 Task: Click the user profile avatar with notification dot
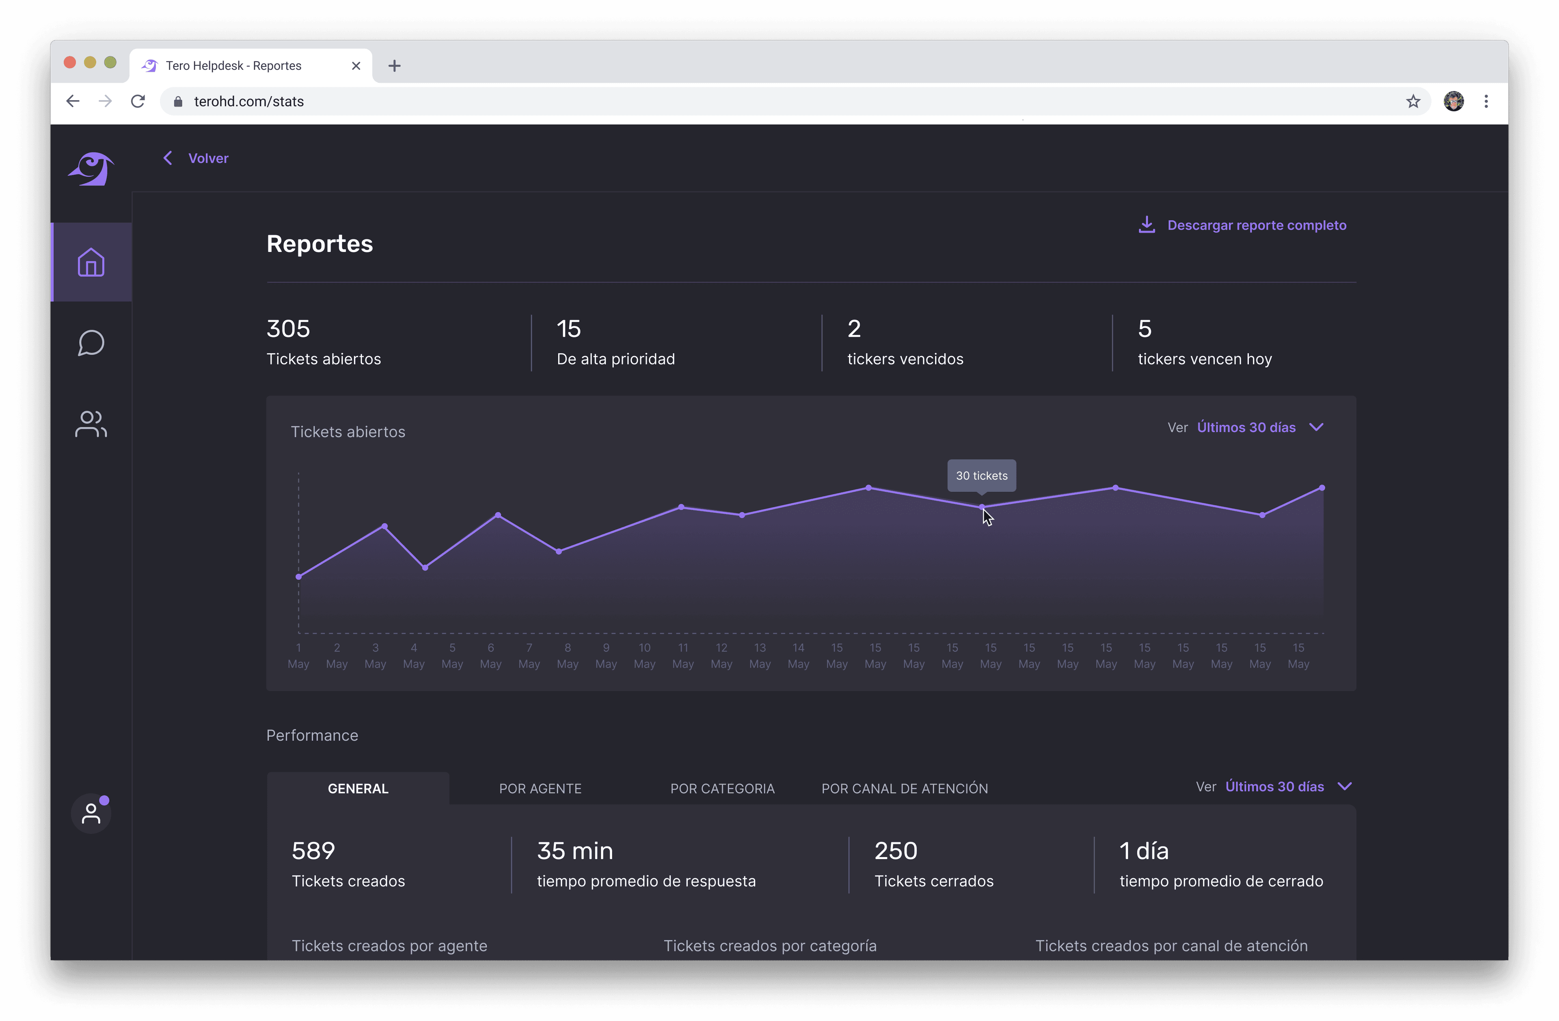(91, 814)
